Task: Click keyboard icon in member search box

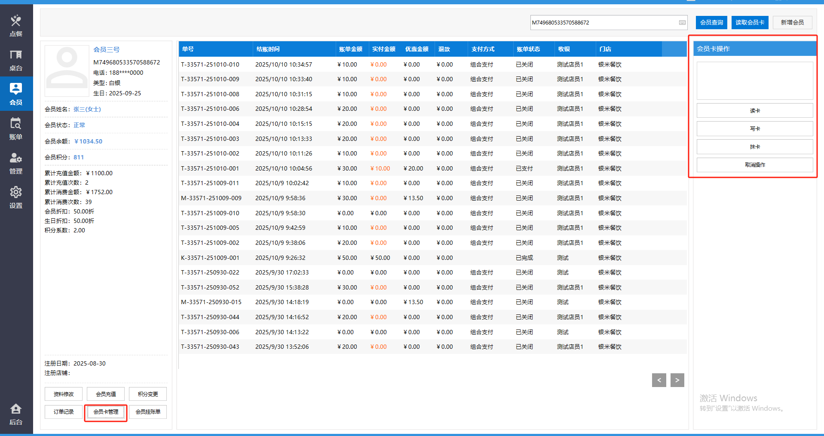Action: coord(682,23)
